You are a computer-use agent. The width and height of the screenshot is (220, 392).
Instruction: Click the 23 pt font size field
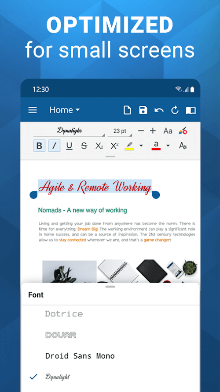[120, 131]
